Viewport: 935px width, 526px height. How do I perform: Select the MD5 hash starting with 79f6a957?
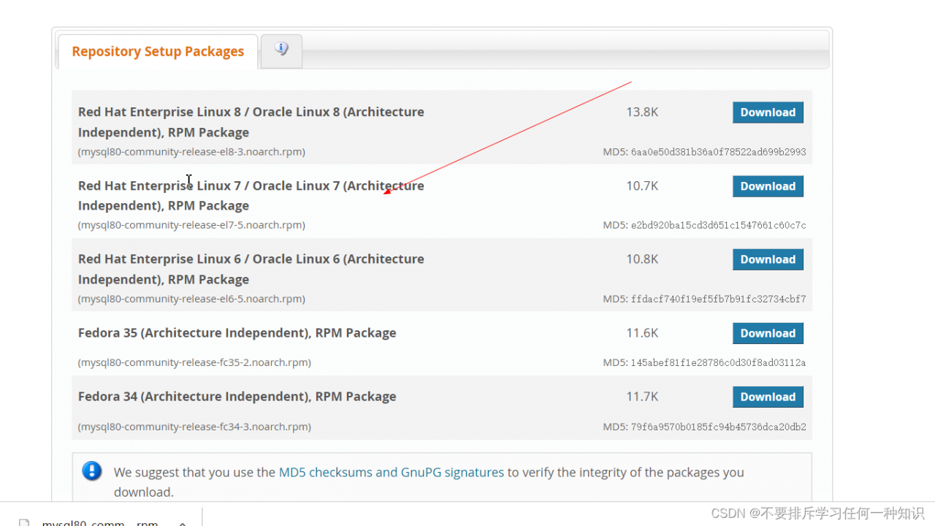pyautogui.click(x=719, y=427)
